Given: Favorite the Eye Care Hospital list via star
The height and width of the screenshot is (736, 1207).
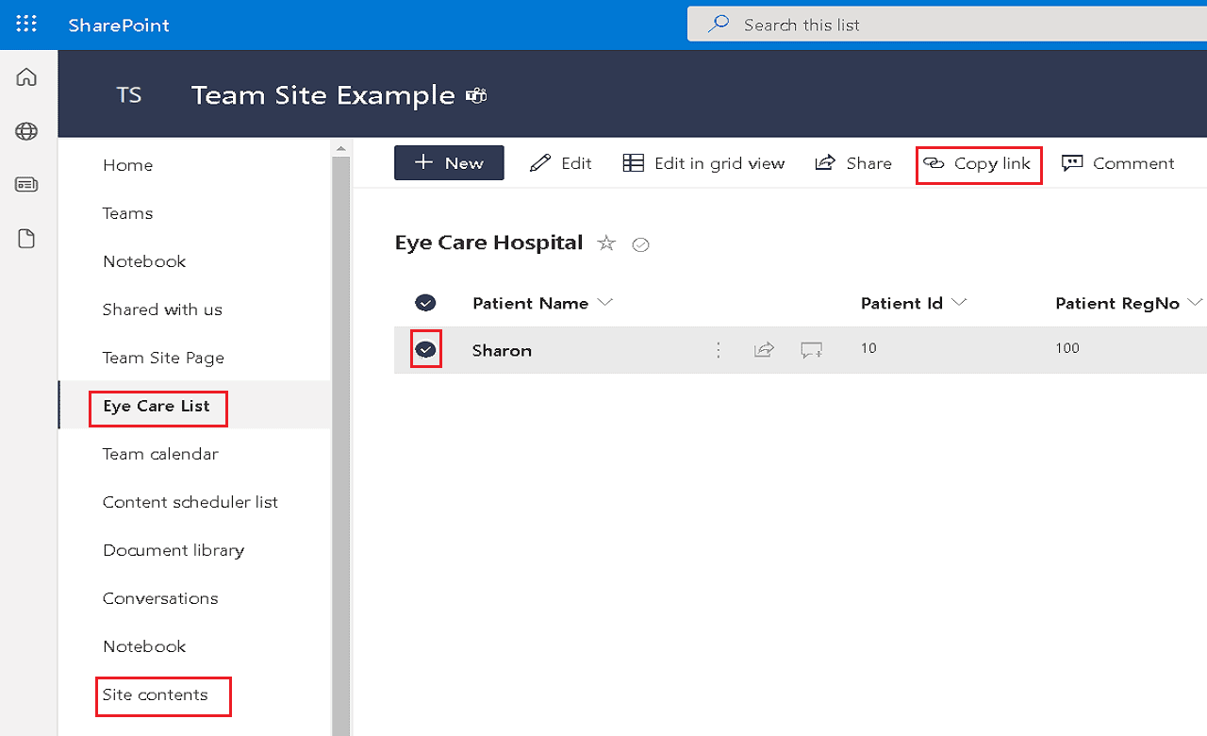Looking at the screenshot, I should point(606,243).
